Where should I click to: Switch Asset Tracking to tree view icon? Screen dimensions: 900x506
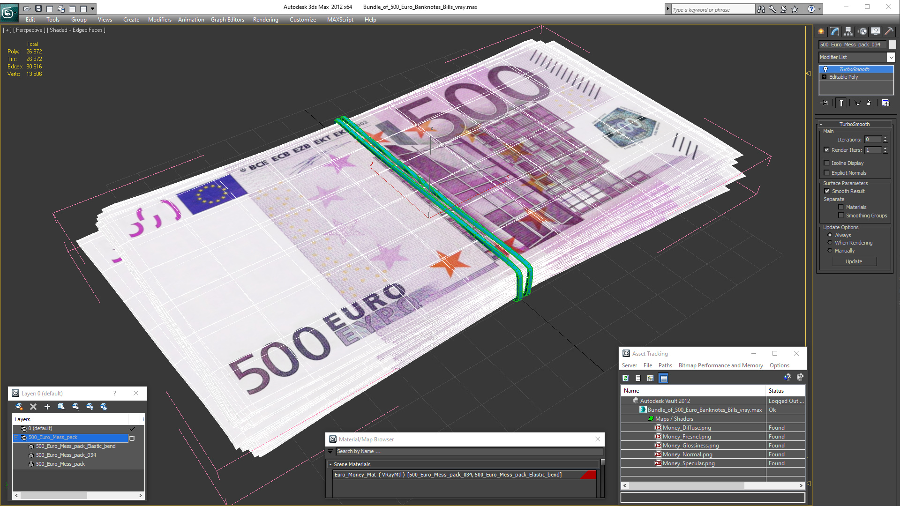pyautogui.click(x=651, y=378)
